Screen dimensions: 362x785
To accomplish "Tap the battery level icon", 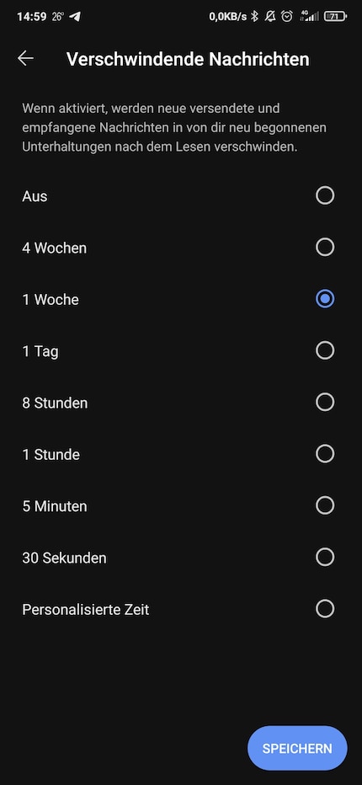I will 335,17.
